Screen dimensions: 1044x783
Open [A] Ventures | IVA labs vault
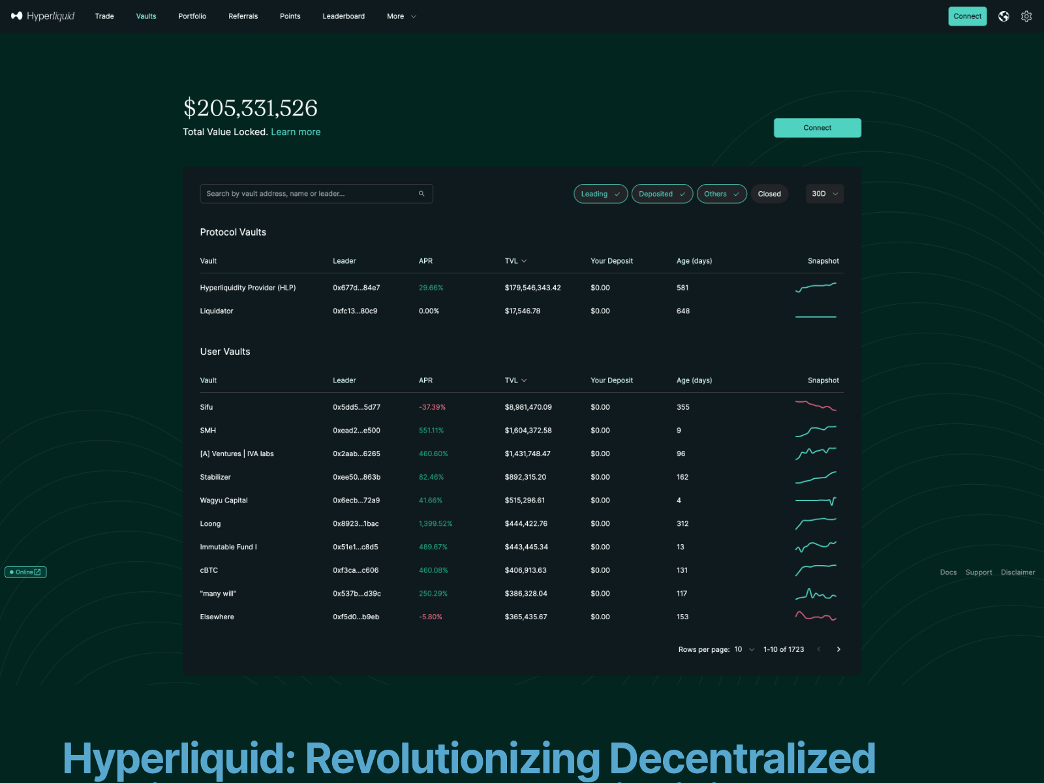click(x=237, y=454)
